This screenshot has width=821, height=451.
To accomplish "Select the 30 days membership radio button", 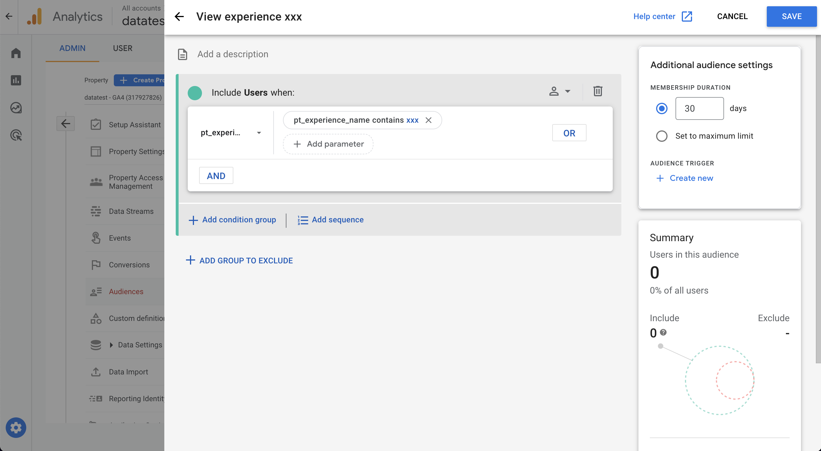I will (661, 108).
